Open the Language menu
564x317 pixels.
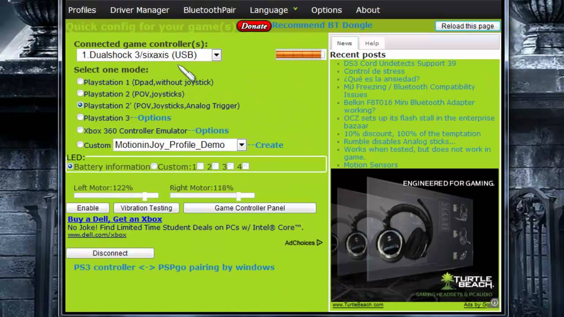tap(269, 10)
